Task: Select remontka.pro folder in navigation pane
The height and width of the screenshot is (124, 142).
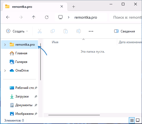Action: coord(19,45)
